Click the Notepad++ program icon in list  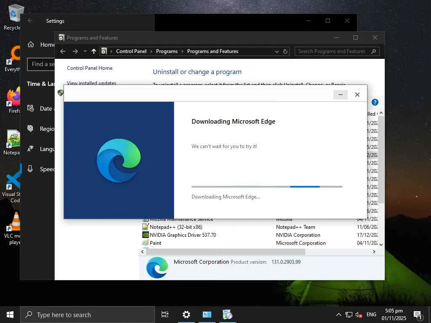click(145, 227)
